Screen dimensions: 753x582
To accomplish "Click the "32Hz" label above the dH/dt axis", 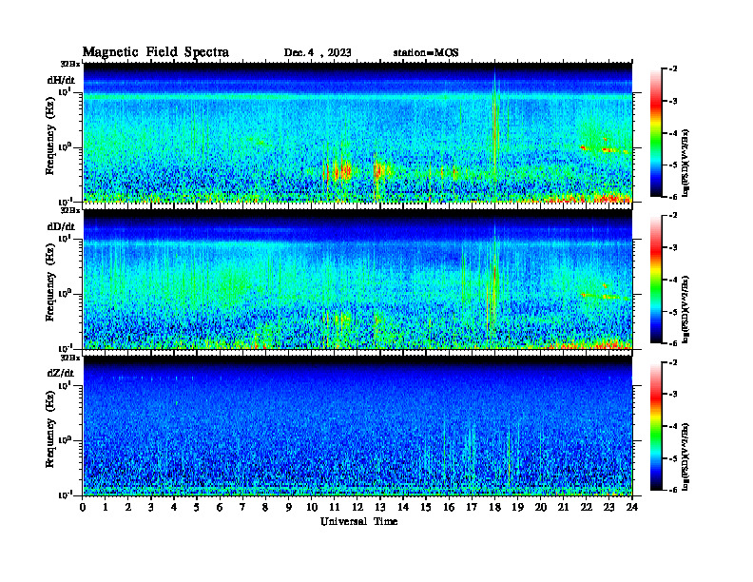I will [69, 64].
